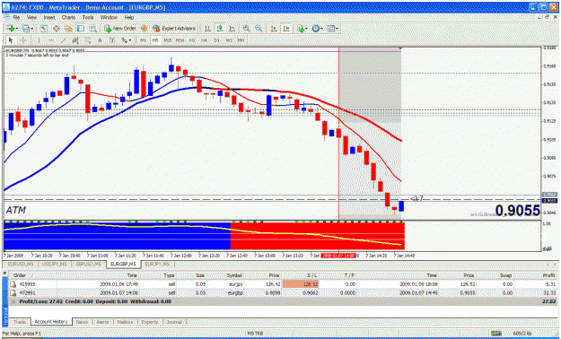
Task: Switch timeframe to M30
Action: [180, 40]
